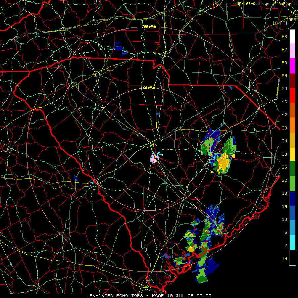298x298 pixels.
Task: Select the dark red legend swatch
Action: tap(292, 81)
